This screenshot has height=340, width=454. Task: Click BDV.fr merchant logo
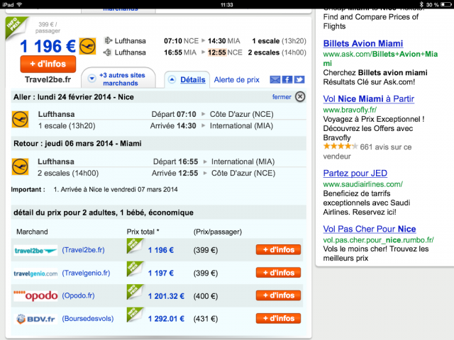click(36, 319)
